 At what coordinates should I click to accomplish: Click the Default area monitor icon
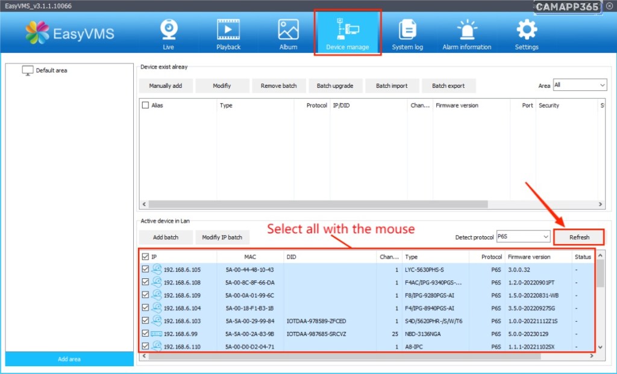pyautogui.click(x=28, y=70)
